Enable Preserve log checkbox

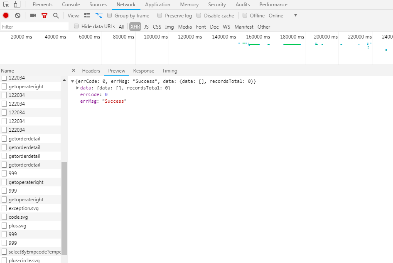(x=160, y=15)
